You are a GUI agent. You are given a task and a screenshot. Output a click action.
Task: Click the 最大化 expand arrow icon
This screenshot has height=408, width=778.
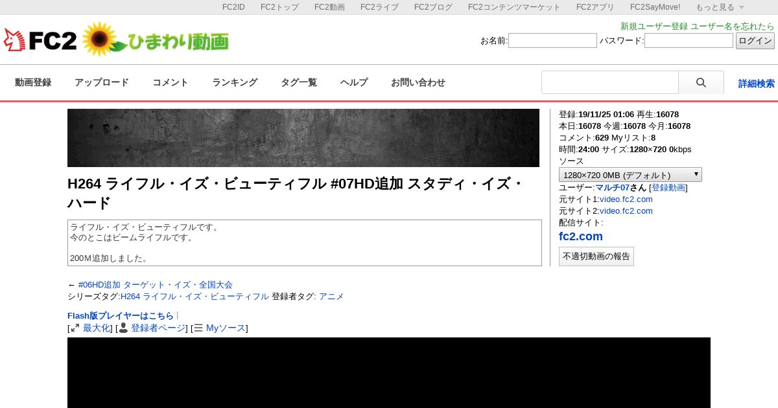[x=75, y=328]
